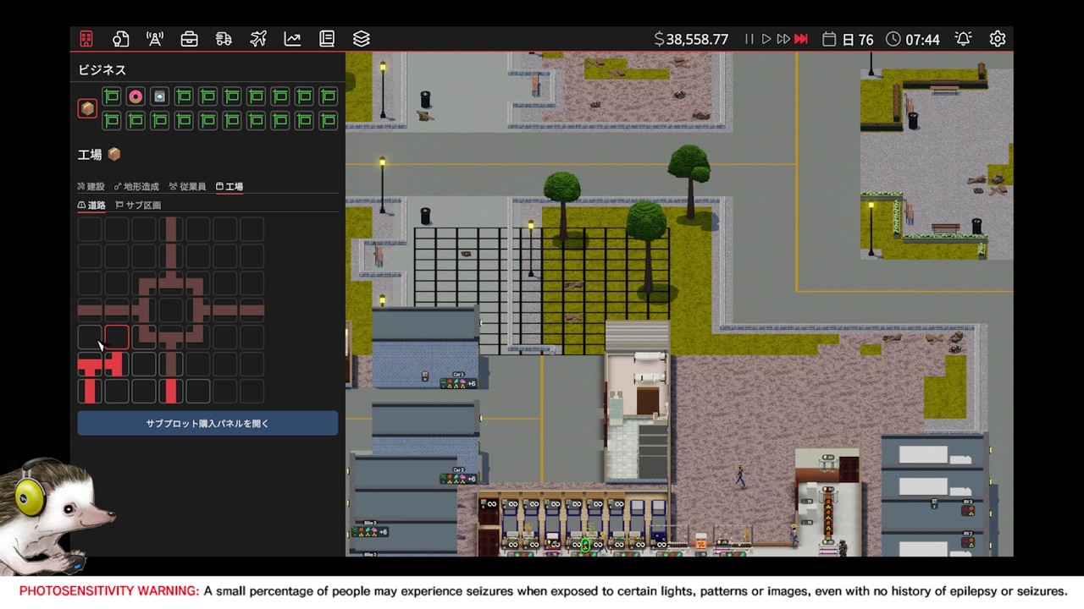Open the settings gear
This screenshot has width=1084, height=609.
coord(998,39)
